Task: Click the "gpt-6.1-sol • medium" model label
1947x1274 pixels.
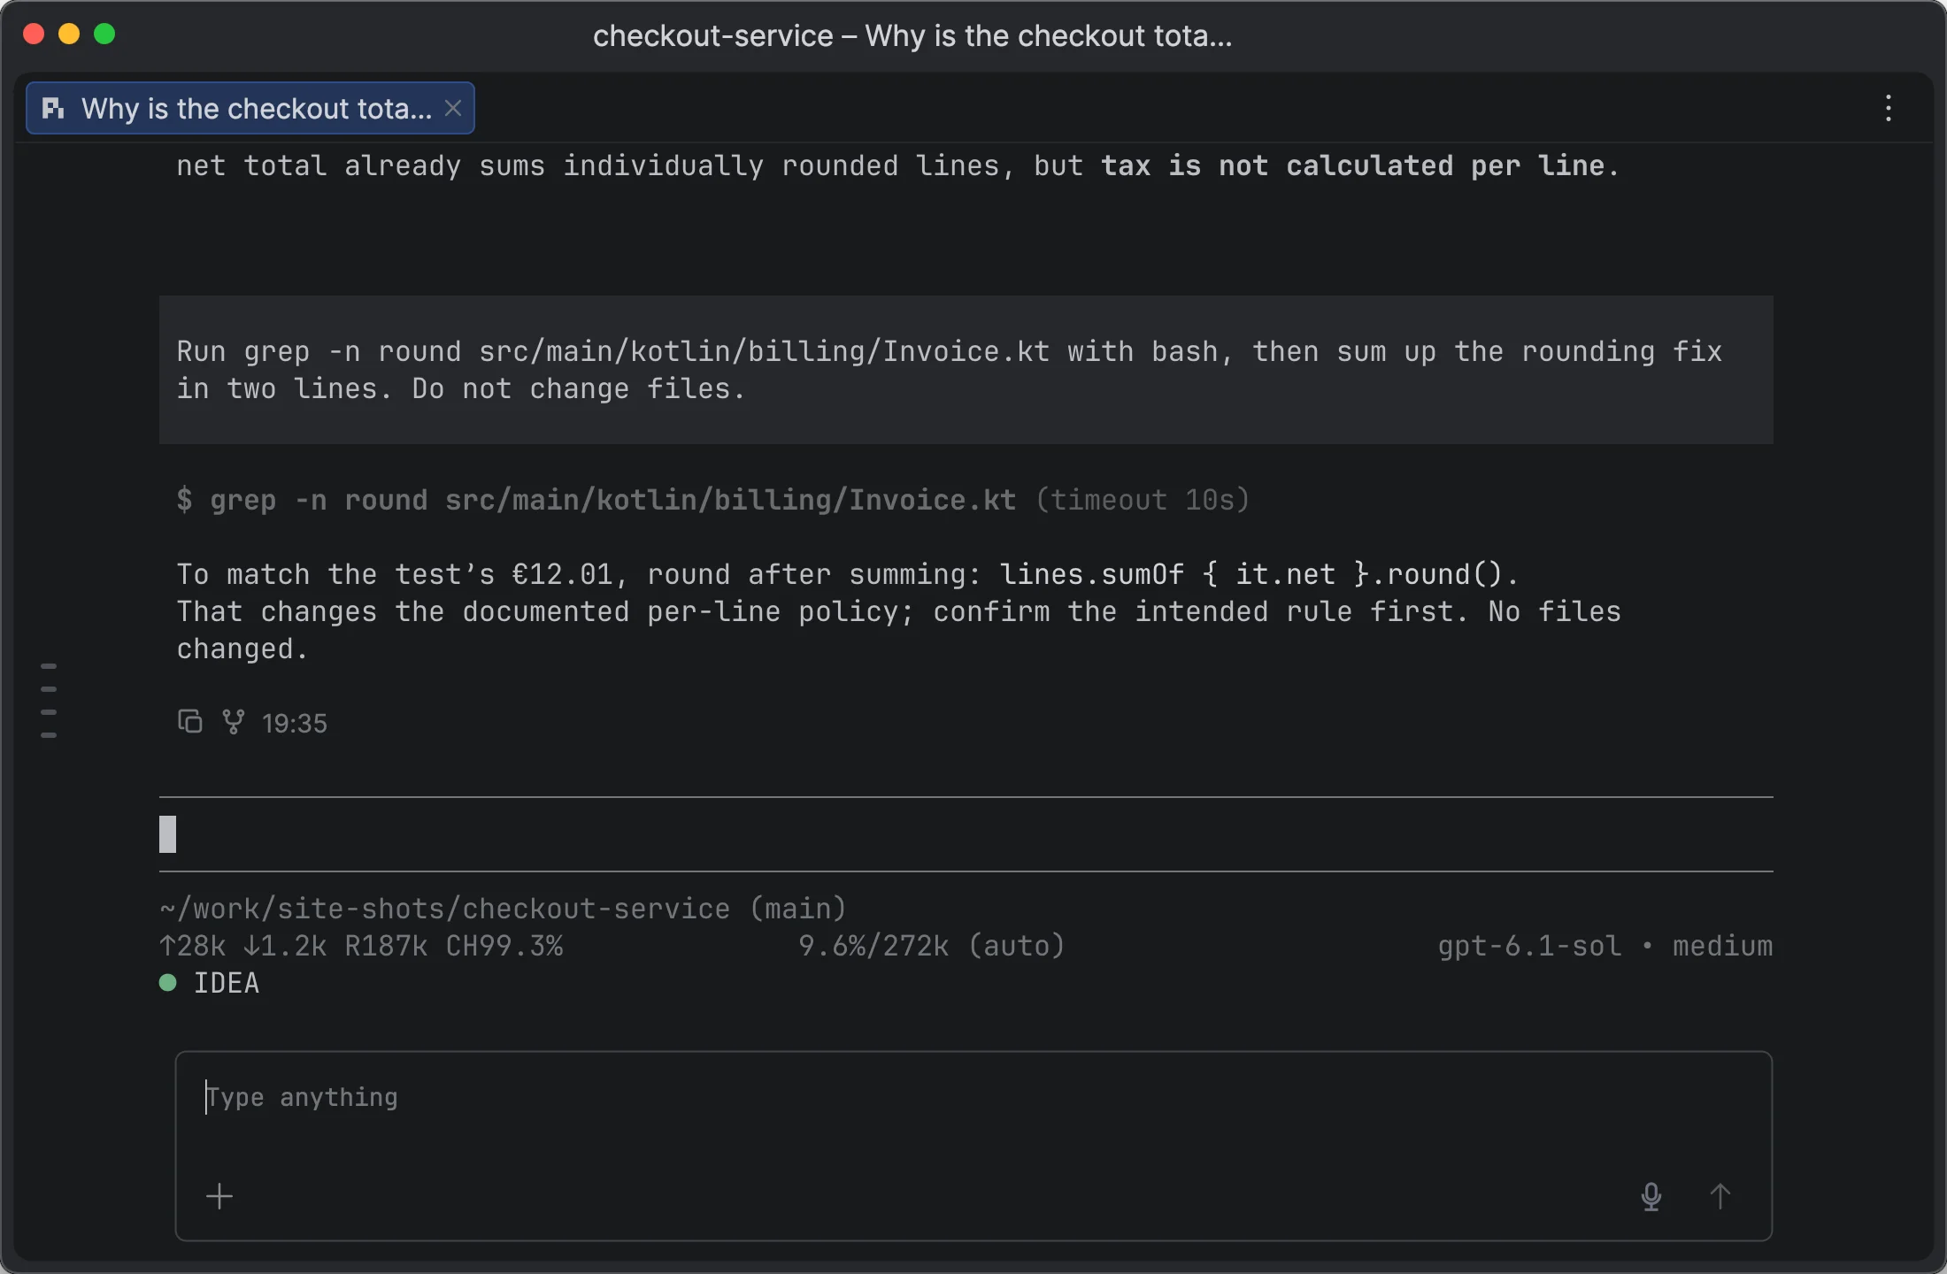Action: coord(1605,946)
